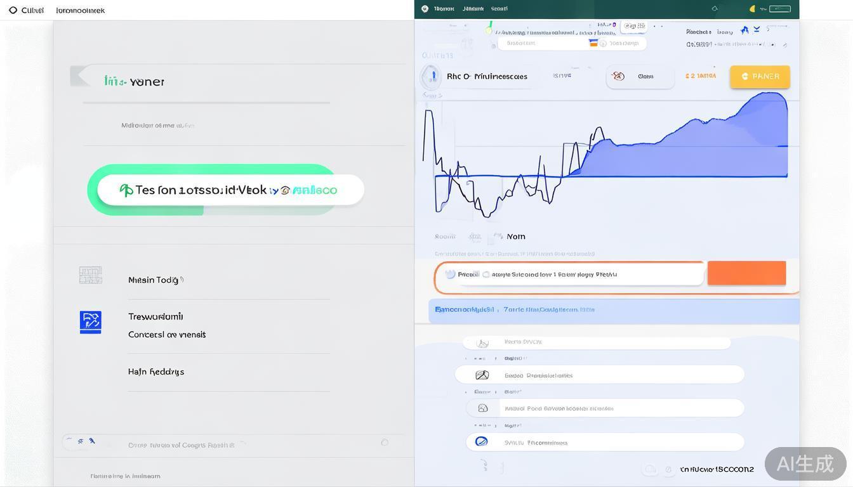
Task: Open the pill dropdown with red icon beside title
Action: 640,76
